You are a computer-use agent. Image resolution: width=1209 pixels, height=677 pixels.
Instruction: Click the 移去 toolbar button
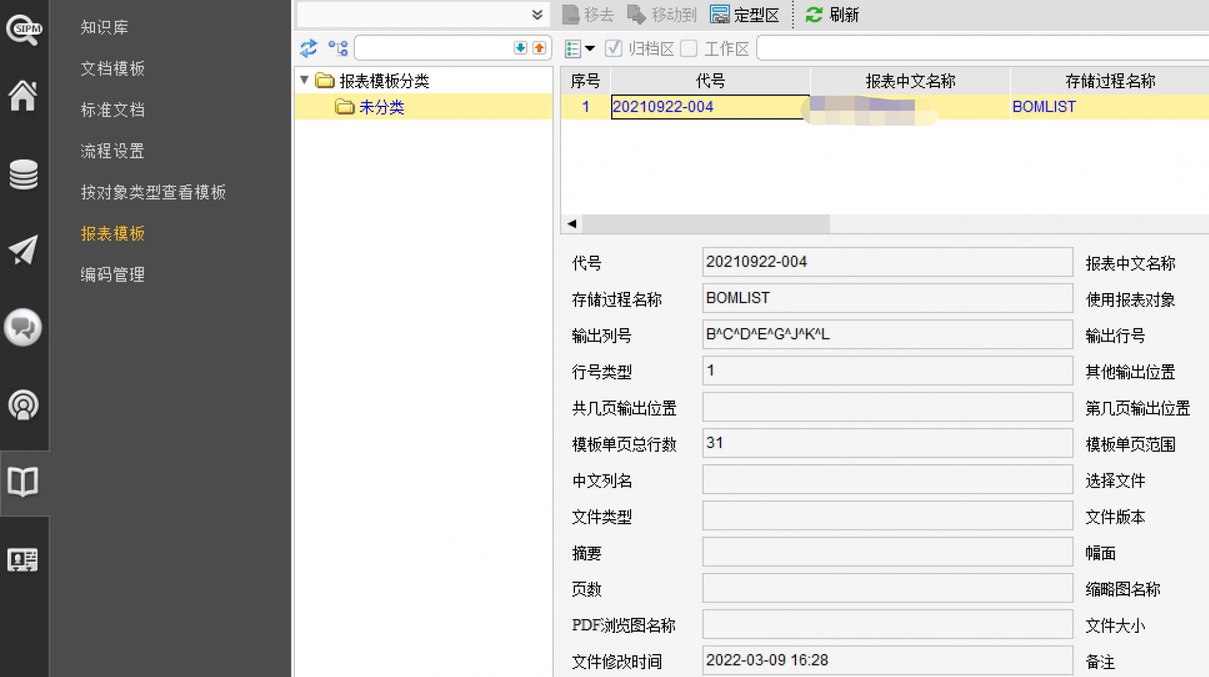coord(588,15)
